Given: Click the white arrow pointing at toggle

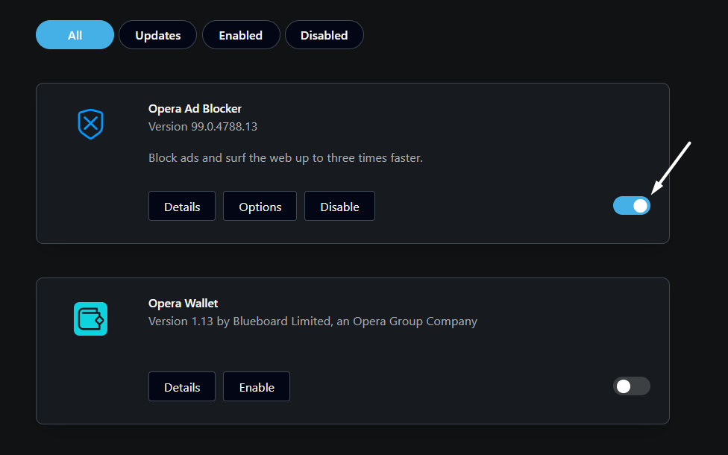Looking at the screenshot, I should (672, 167).
